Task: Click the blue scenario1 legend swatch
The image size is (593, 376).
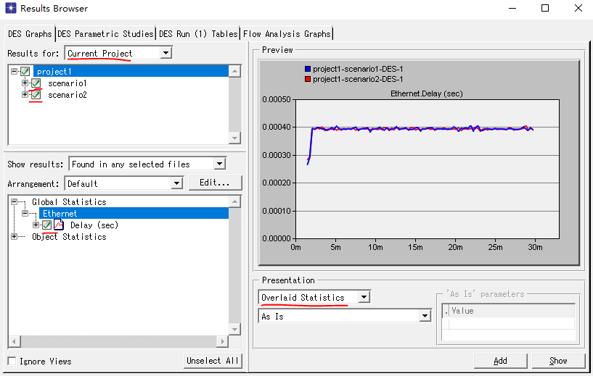Action: coord(308,69)
